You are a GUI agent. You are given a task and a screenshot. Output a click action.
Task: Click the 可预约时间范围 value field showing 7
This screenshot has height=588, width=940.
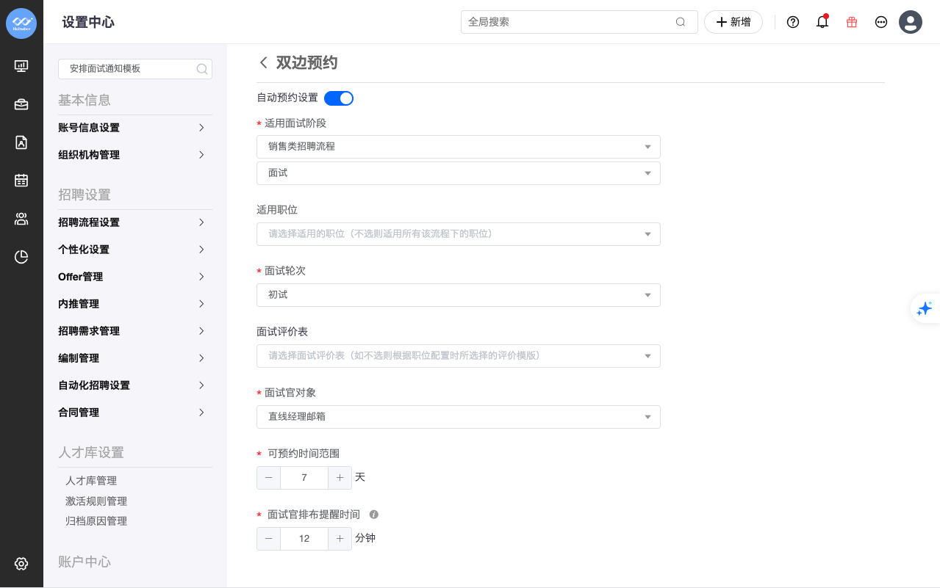coord(304,478)
